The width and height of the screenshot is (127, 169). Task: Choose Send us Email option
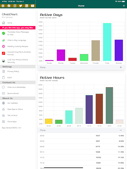pyautogui.click(x=18, y=93)
